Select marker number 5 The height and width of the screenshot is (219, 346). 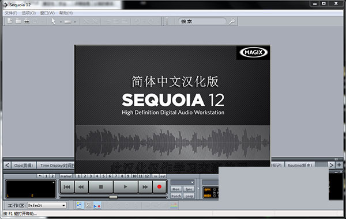103,176
